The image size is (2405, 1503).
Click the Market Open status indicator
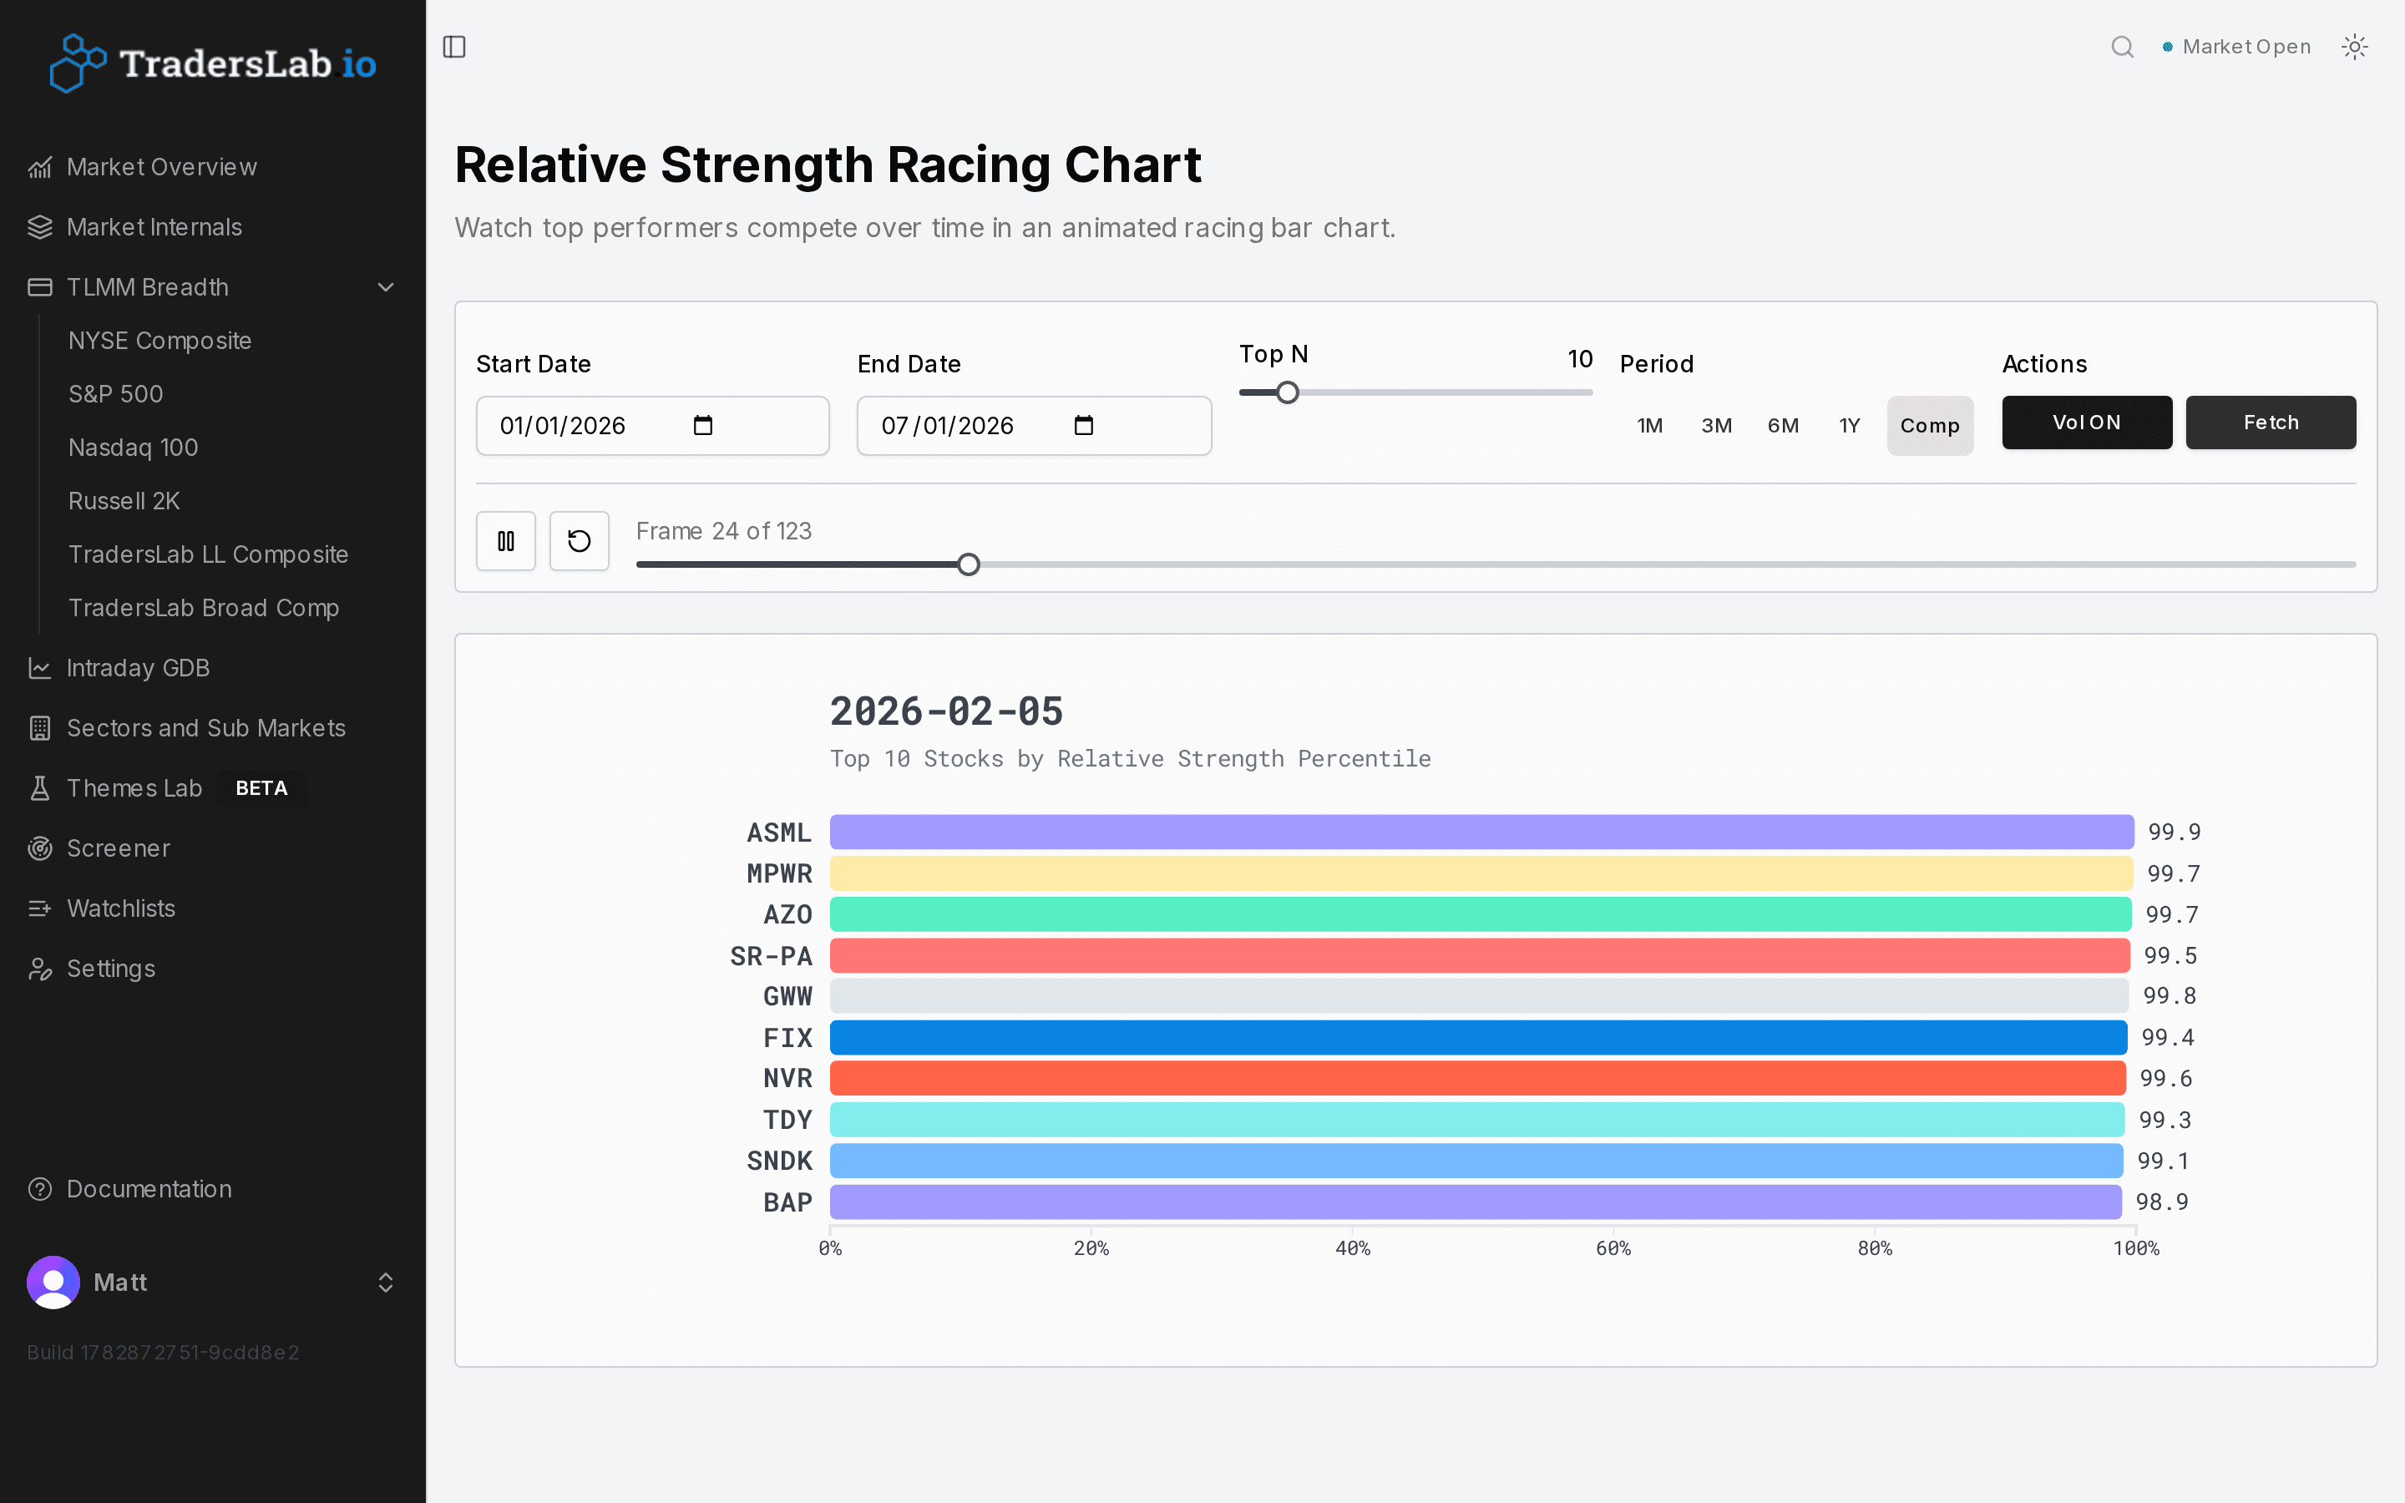click(2236, 47)
